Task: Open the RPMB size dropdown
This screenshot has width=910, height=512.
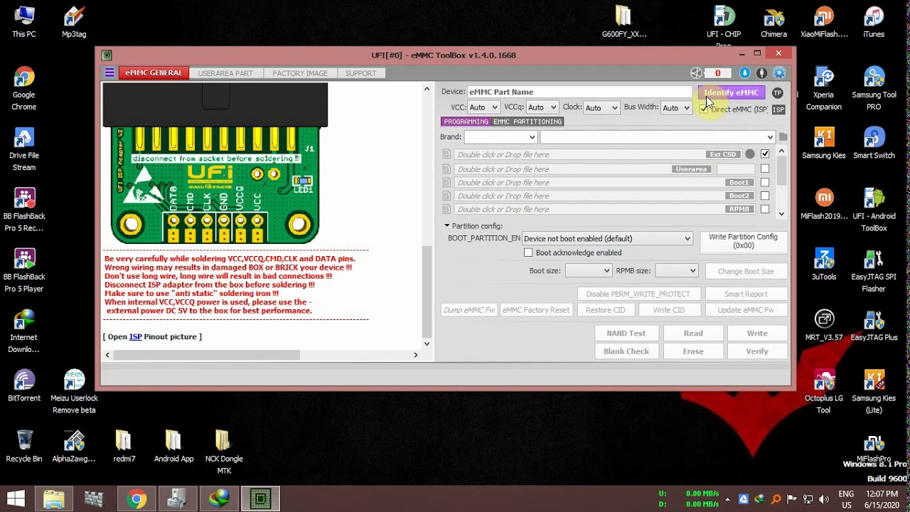Action: [x=677, y=270]
